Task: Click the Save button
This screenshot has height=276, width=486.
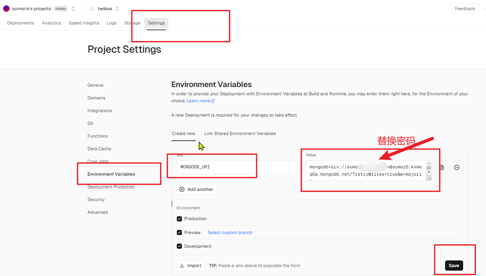Action: (454, 266)
